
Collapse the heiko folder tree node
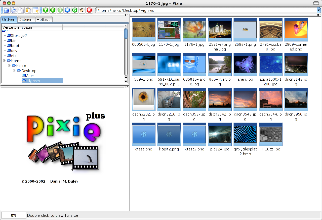tap(9, 66)
